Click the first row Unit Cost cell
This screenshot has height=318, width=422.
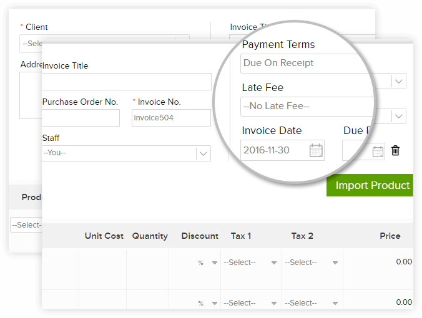[x=103, y=269]
